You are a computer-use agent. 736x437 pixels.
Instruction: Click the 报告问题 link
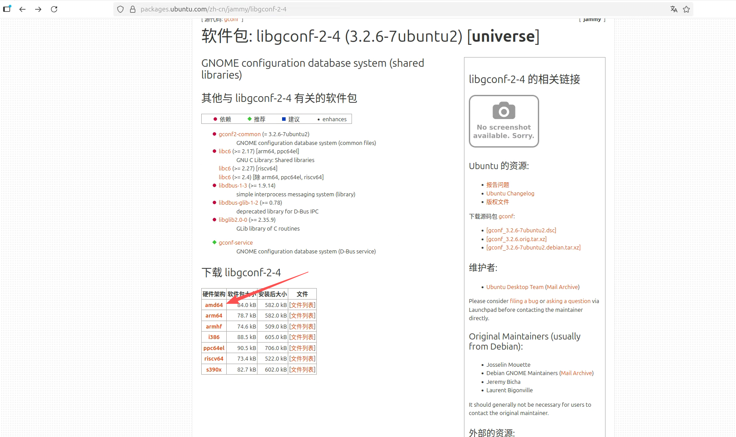tap(497, 184)
